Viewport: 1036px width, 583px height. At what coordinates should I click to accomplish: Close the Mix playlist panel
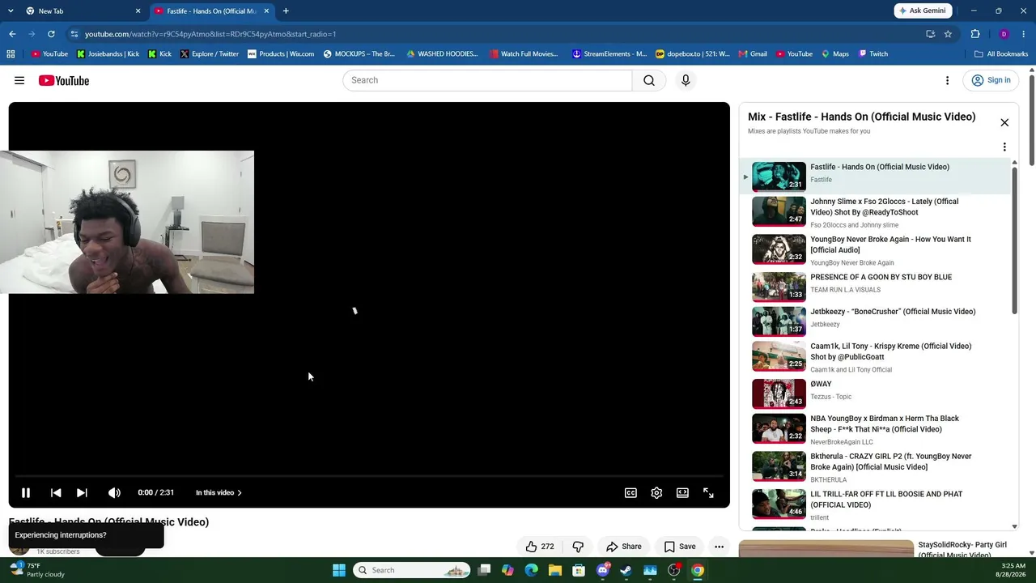click(1004, 122)
